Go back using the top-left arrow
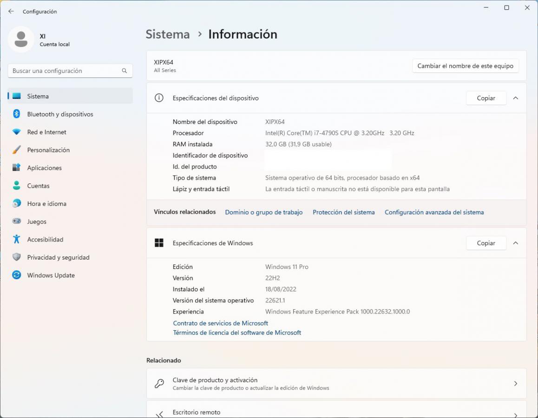 (x=11, y=11)
